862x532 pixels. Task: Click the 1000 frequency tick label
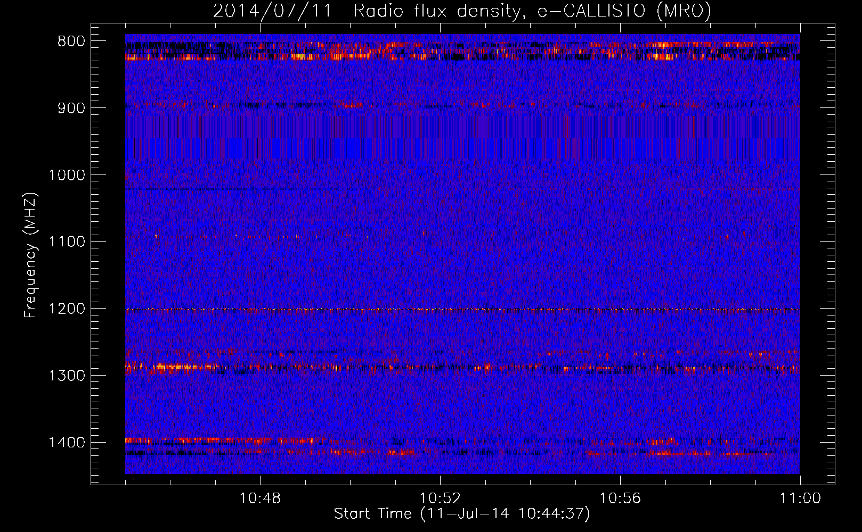point(67,175)
